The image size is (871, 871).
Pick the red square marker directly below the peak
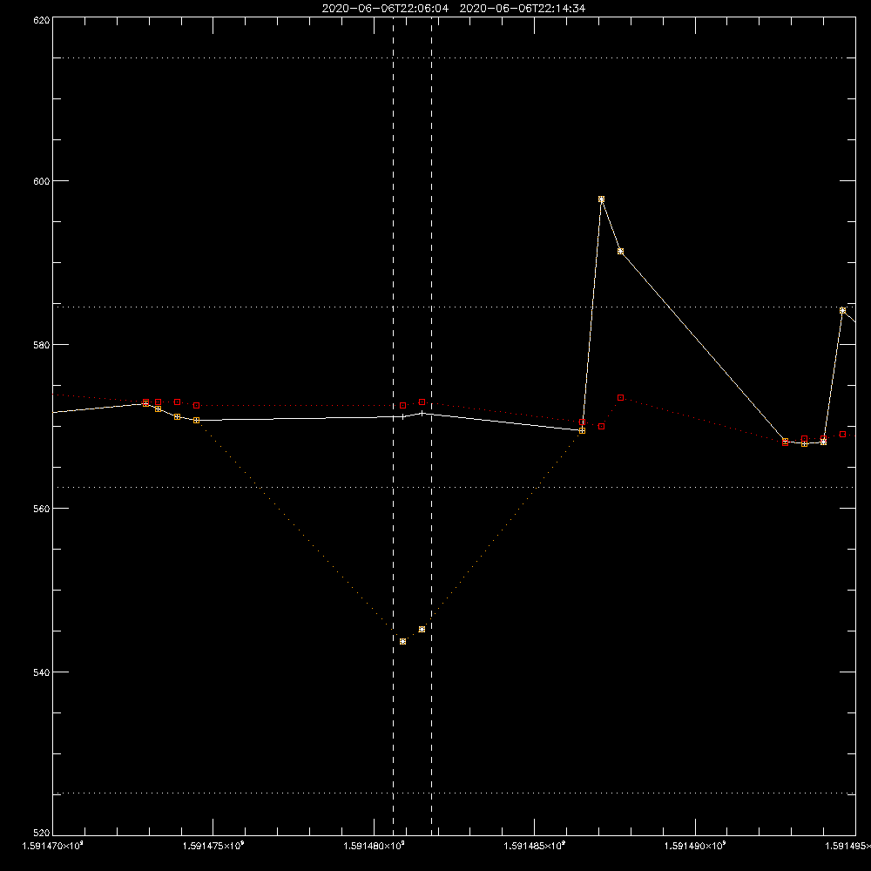click(601, 427)
